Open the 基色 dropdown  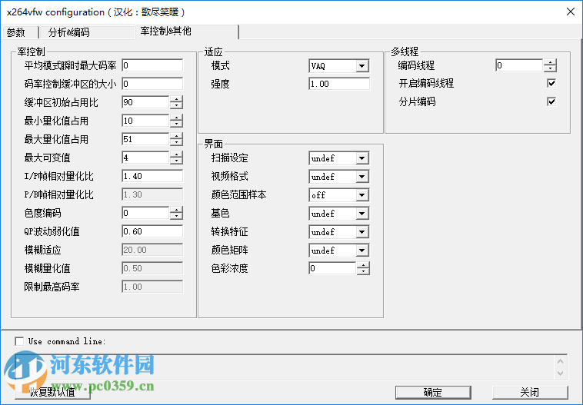[361, 214]
